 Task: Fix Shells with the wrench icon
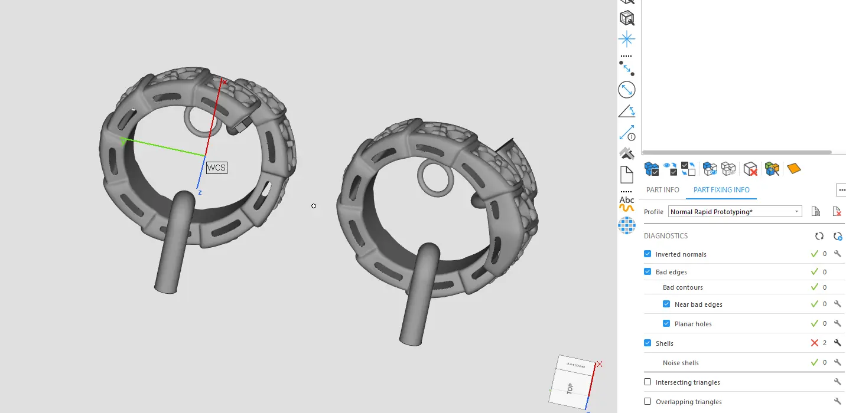[x=837, y=343]
